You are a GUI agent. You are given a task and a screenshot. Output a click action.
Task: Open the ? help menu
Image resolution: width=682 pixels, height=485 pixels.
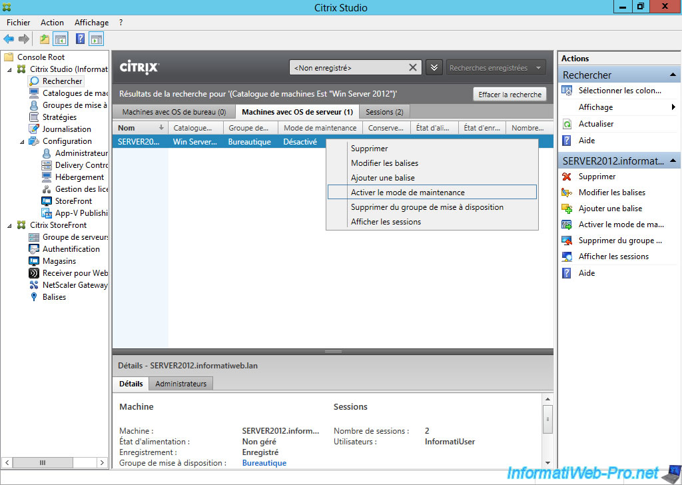(x=121, y=23)
